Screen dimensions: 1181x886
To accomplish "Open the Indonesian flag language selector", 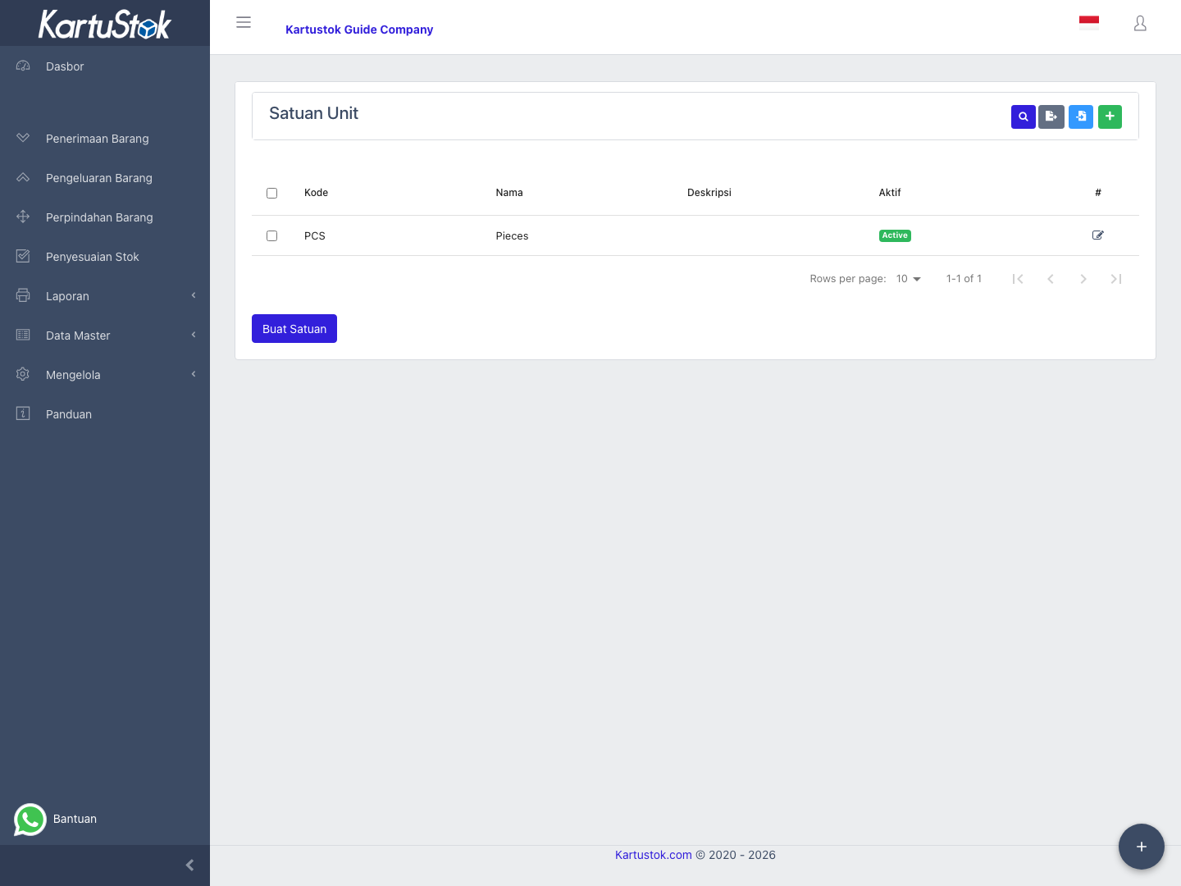I will pos(1089,23).
